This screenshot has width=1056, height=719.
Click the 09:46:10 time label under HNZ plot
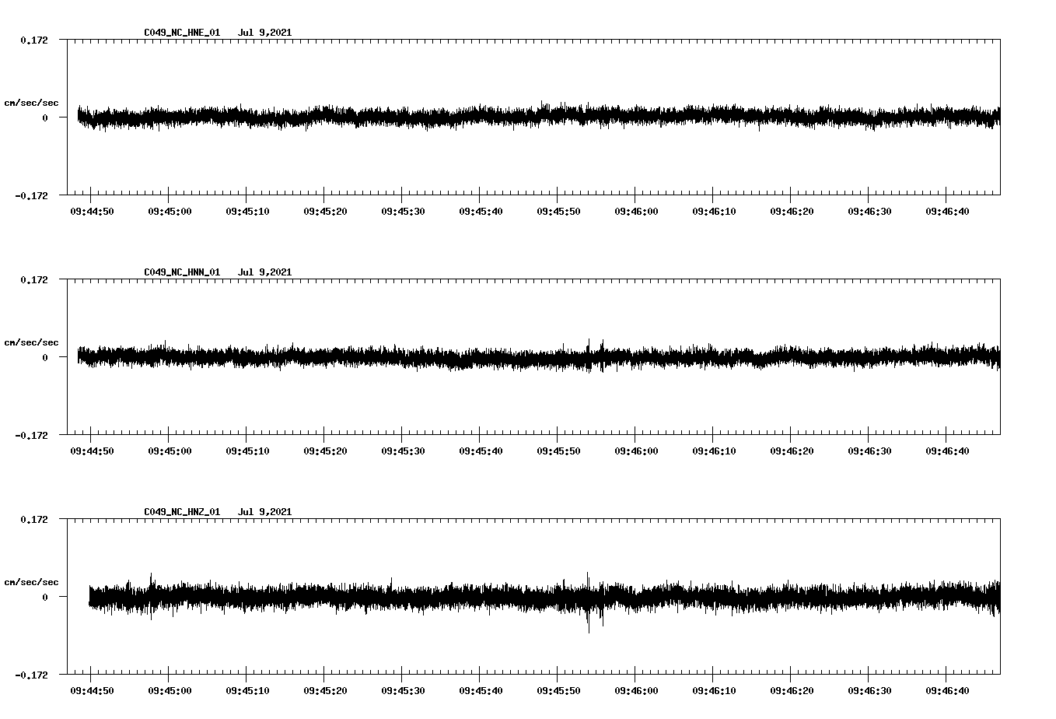pos(714,691)
